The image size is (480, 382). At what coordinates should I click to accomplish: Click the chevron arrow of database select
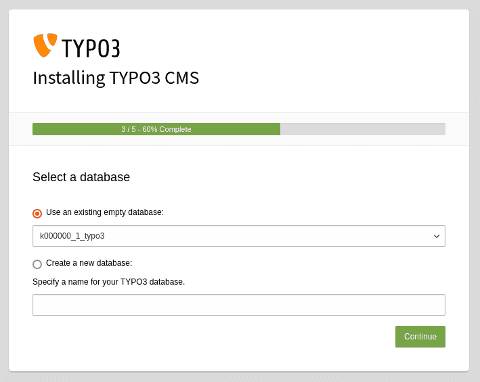pos(437,236)
